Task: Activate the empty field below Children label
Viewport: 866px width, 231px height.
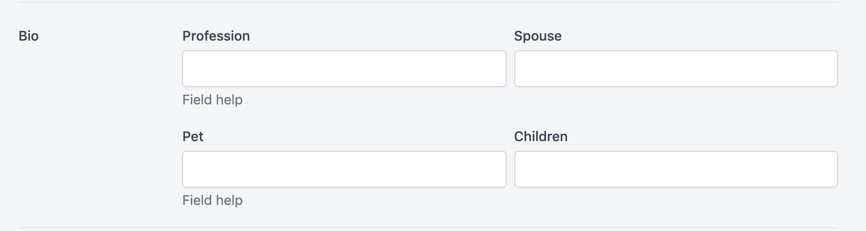Action: point(676,169)
